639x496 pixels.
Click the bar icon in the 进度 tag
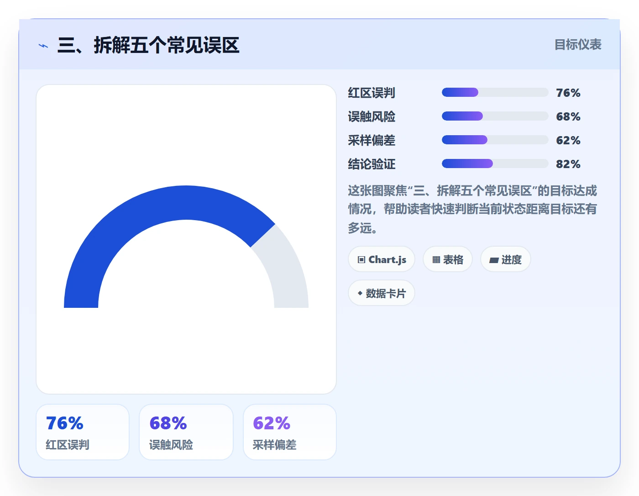[x=494, y=260]
